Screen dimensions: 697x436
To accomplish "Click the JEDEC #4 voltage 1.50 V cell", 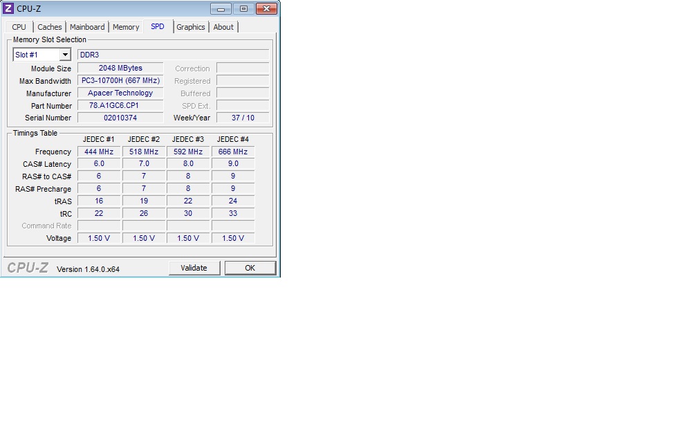I will (x=233, y=239).
